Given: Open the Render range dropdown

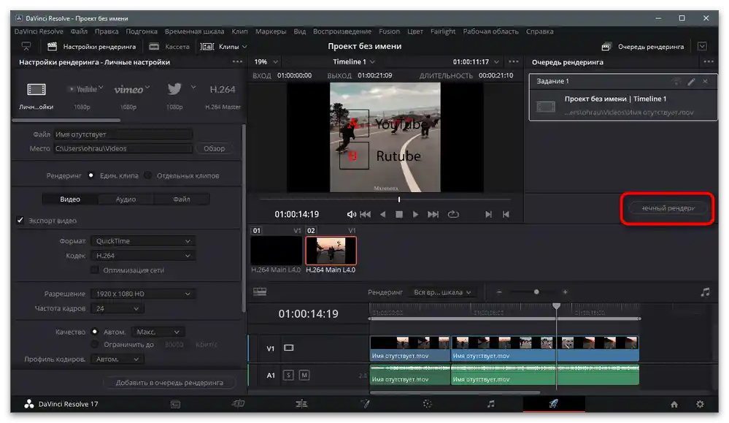Looking at the screenshot, I should coord(442,292).
